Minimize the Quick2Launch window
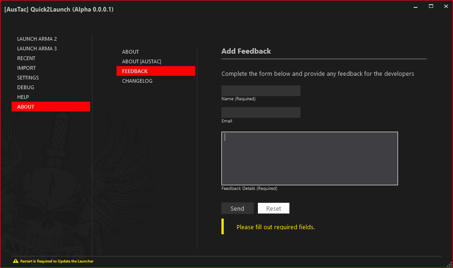The width and height of the screenshot is (453, 268). (416, 6)
